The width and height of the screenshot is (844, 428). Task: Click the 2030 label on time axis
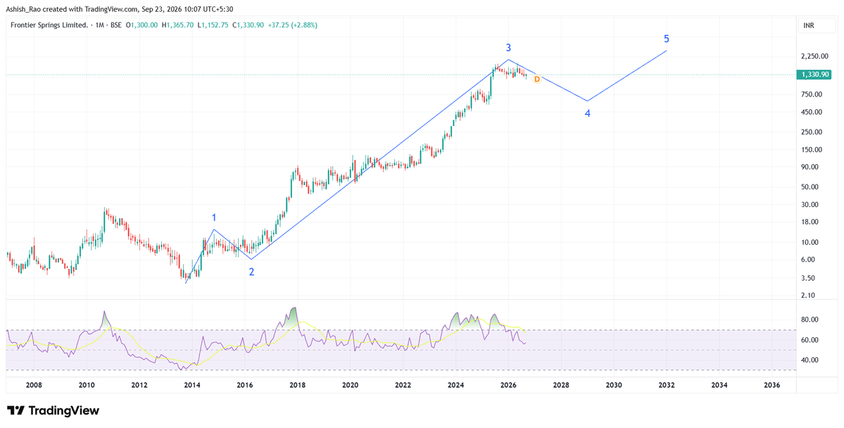pyautogui.click(x=614, y=386)
